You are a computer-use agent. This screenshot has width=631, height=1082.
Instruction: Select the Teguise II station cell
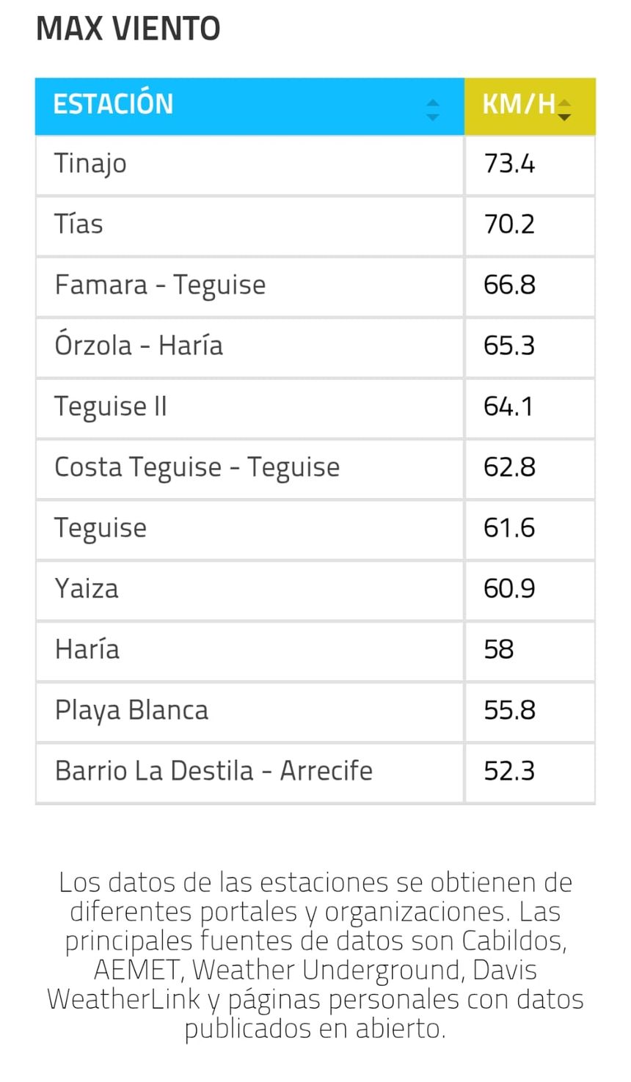tap(111, 406)
